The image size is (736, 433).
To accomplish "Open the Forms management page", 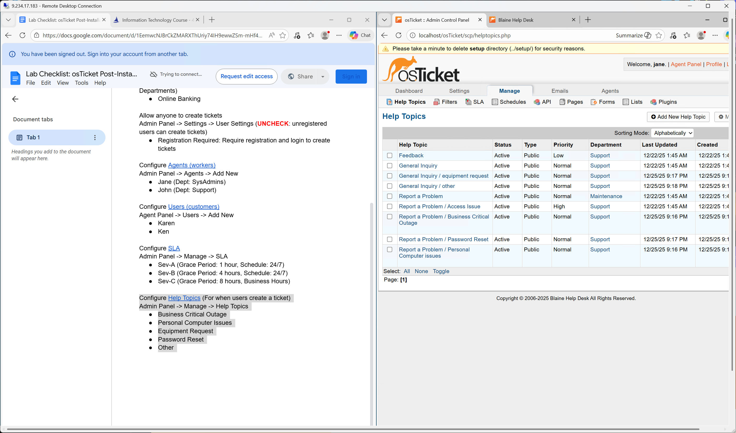I will click(x=603, y=102).
